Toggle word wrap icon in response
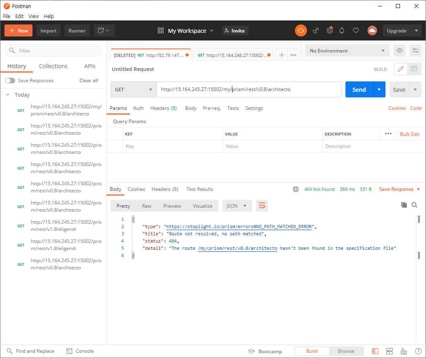This screenshot has width=426, height=358. (x=262, y=206)
